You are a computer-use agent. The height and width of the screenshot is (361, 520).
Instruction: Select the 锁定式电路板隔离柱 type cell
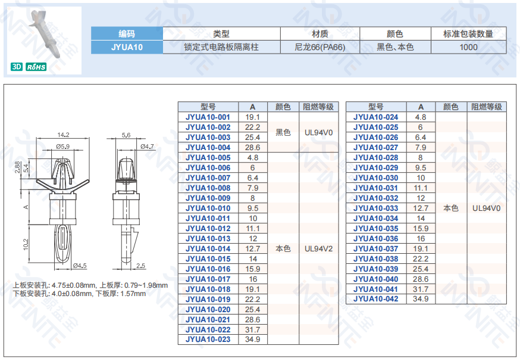click(x=221, y=47)
